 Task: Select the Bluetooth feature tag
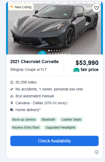(48, 120)
